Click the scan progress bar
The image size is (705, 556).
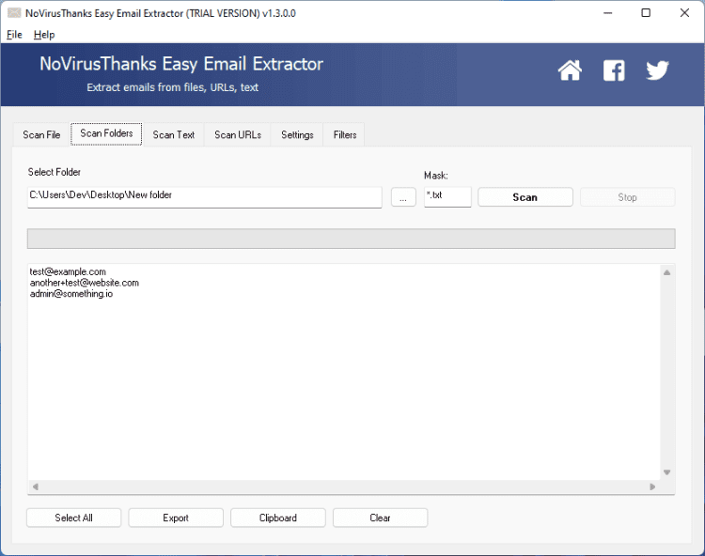(352, 239)
